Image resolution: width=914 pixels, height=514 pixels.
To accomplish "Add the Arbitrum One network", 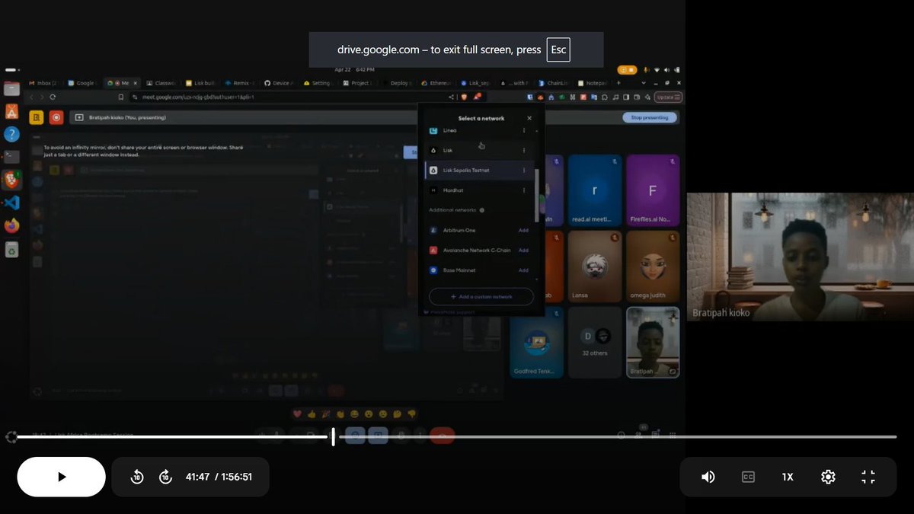I will coord(523,230).
